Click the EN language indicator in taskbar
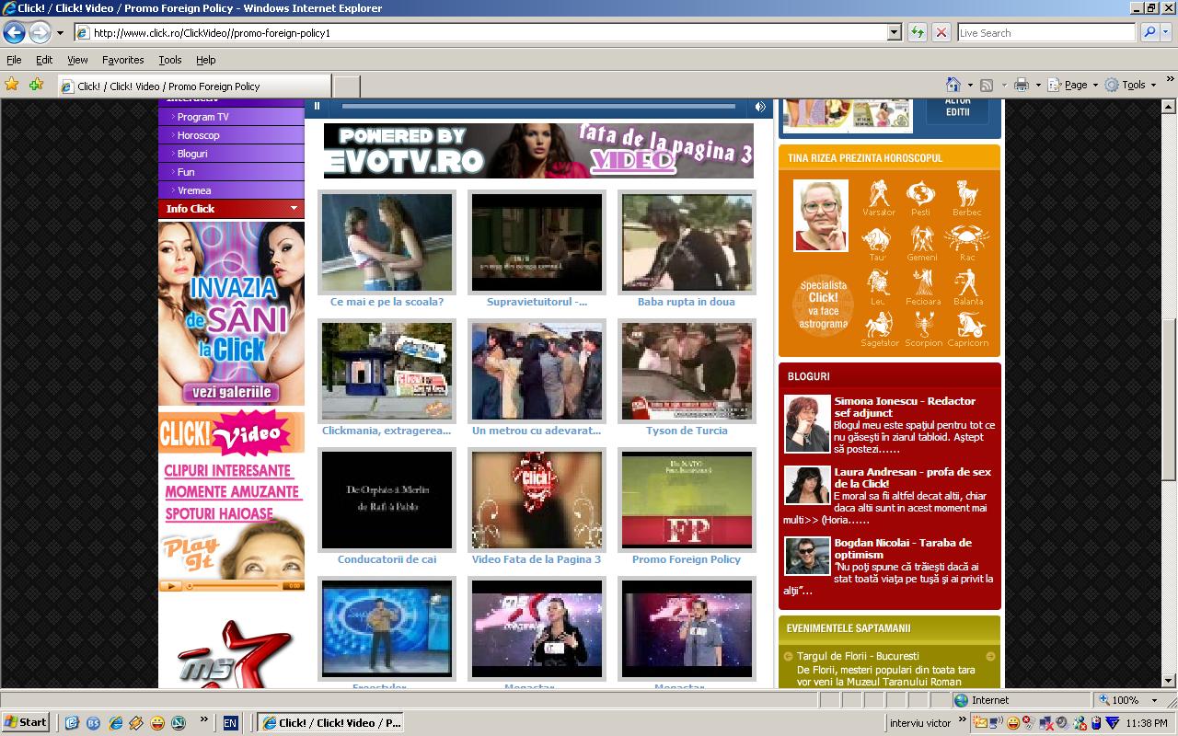Screen dimensions: 1178x736 (230, 723)
